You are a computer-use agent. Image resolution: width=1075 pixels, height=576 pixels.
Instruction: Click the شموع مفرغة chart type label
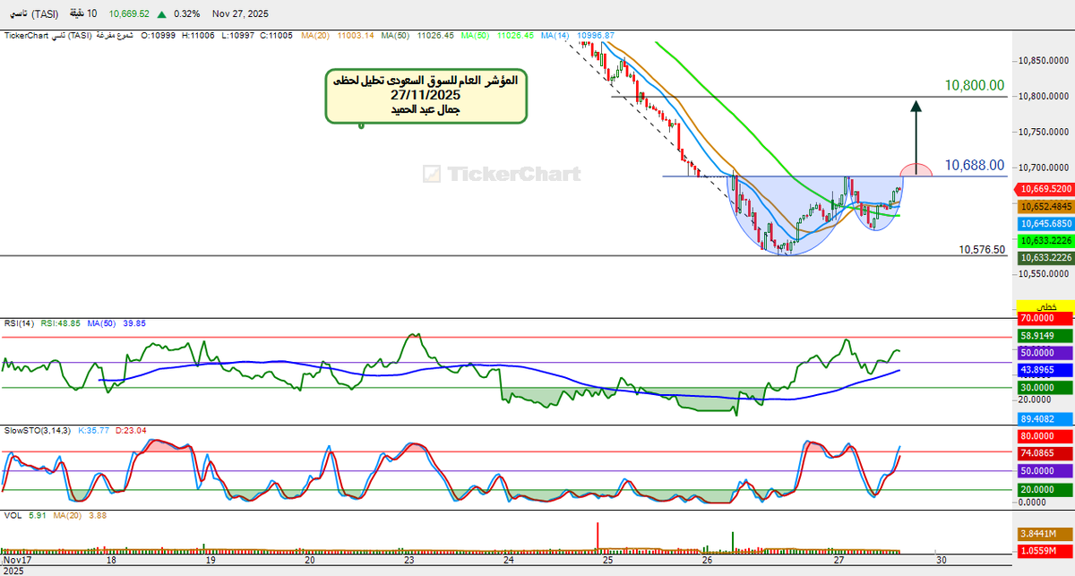point(115,36)
